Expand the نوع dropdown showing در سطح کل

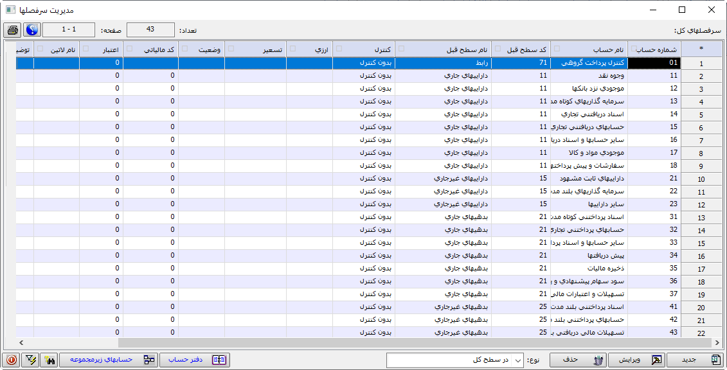(x=519, y=360)
